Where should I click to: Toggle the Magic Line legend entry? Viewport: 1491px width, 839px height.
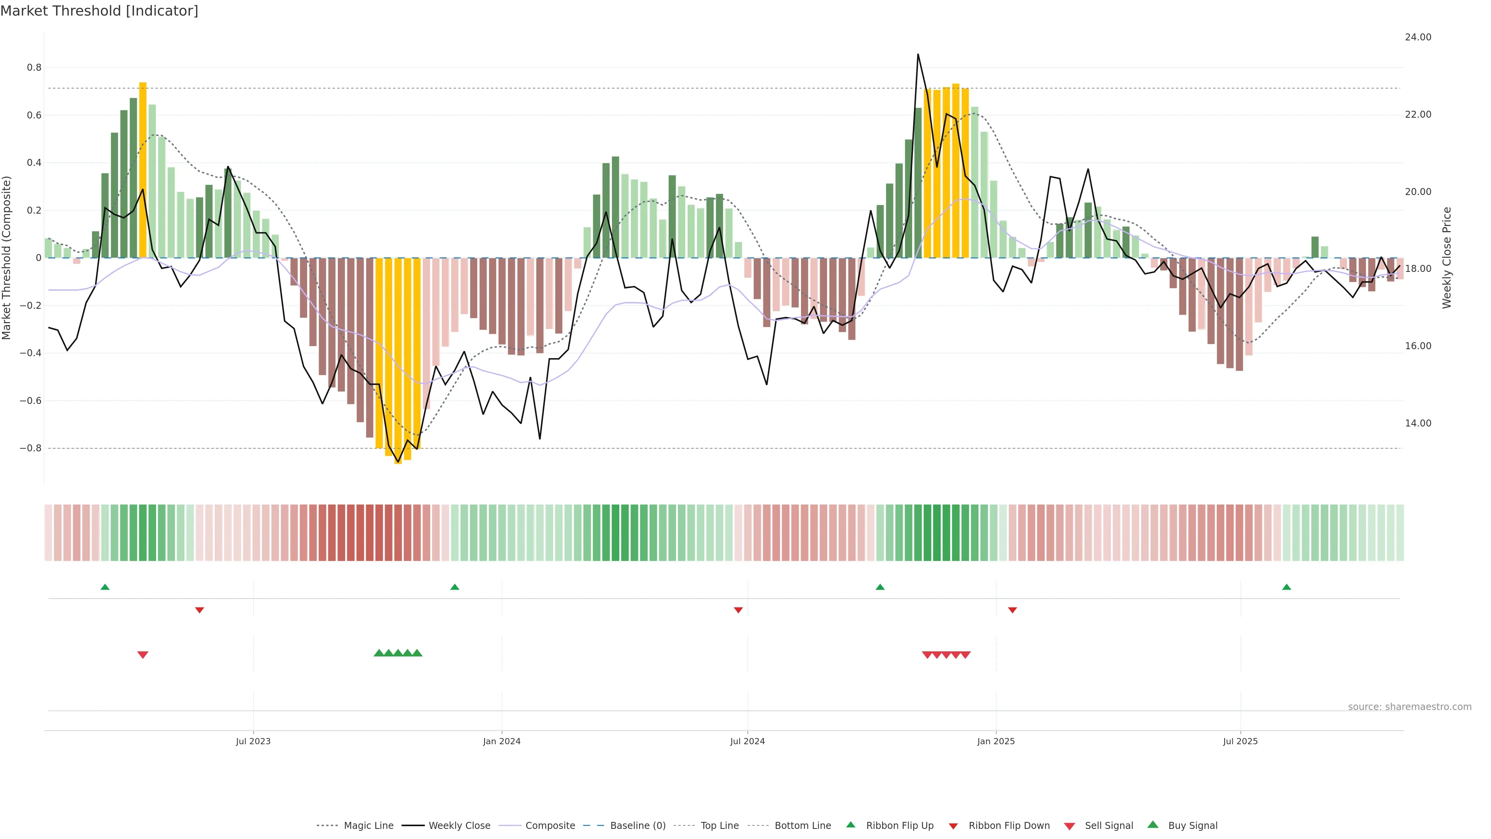pyautogui.click(x=368, y=826)
